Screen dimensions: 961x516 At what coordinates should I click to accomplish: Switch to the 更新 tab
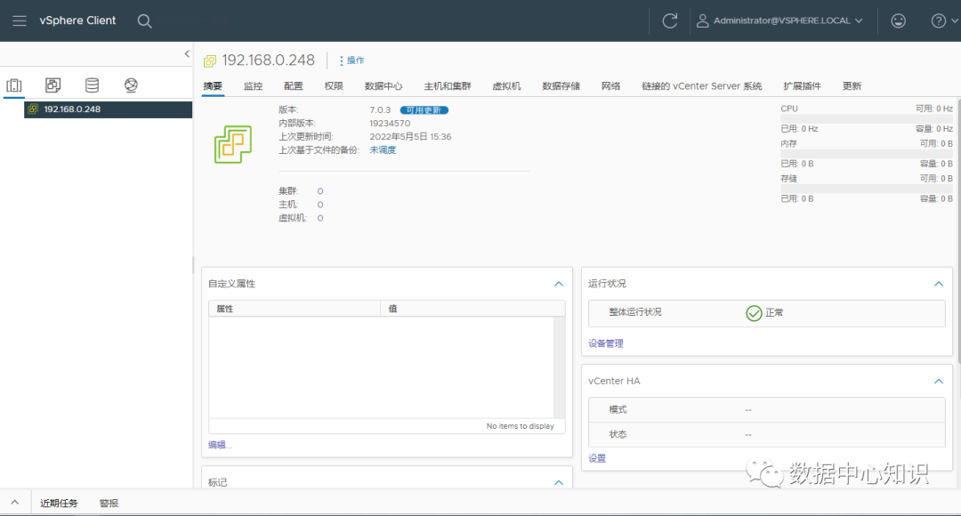[x=852, y=85]
